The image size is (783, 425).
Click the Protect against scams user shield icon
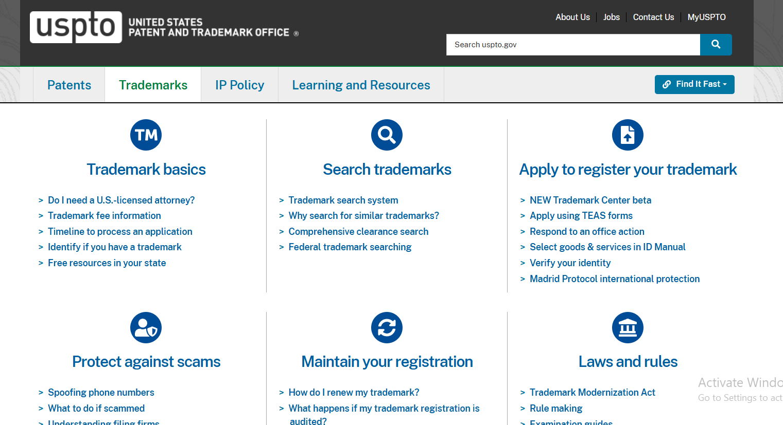pyautogui.click(x=146, y=328)
